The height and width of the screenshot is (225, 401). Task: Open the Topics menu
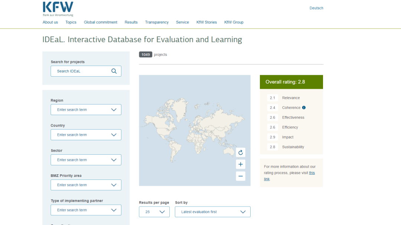click(71, 22)
